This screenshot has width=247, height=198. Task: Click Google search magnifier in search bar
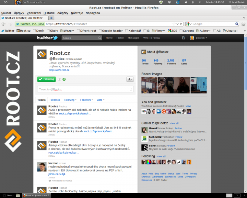tap(237, 24)
